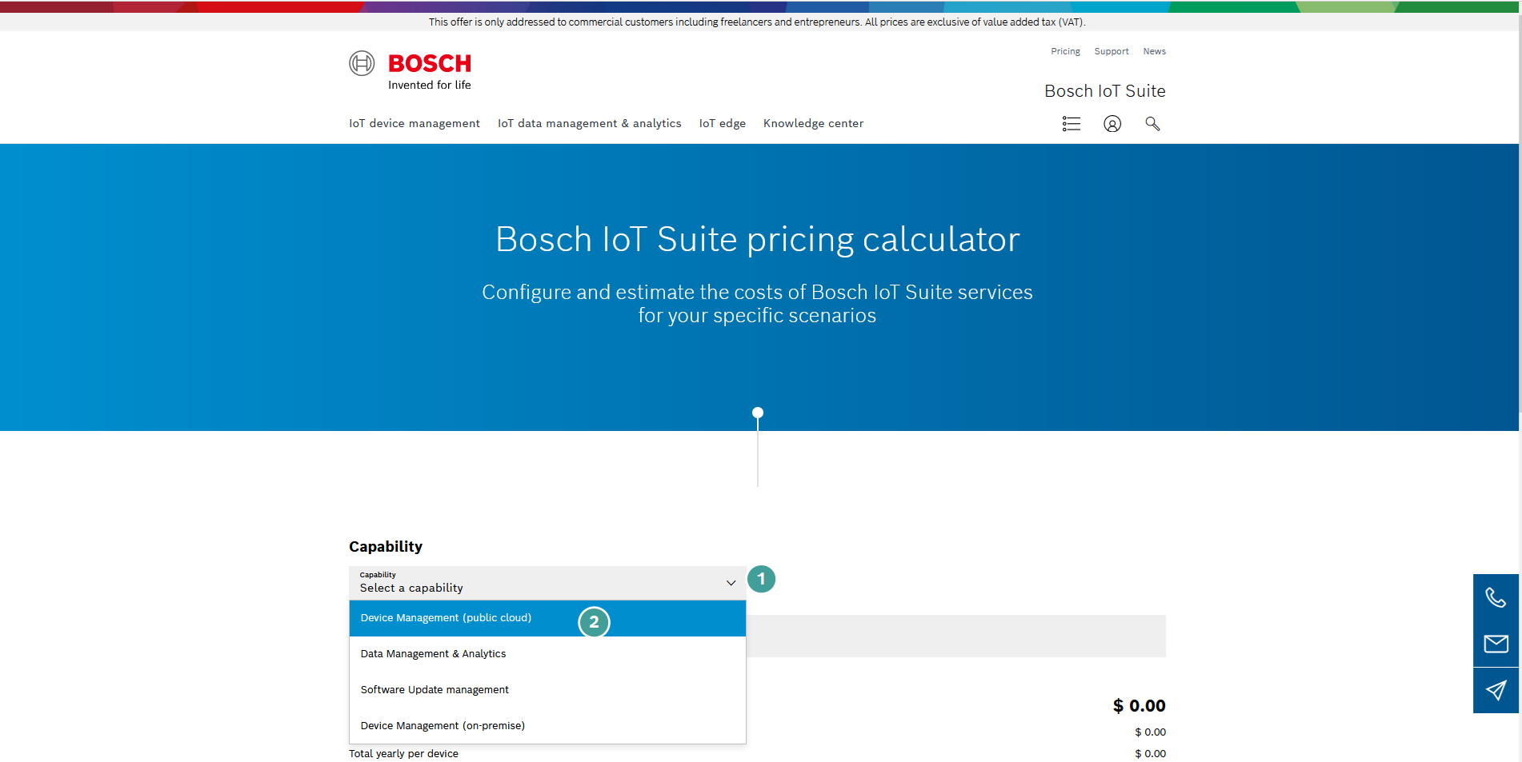The width and height of the screenshot is (1522, 762).
Task: Open the Knowledge center menu
Action: (813, 123)
